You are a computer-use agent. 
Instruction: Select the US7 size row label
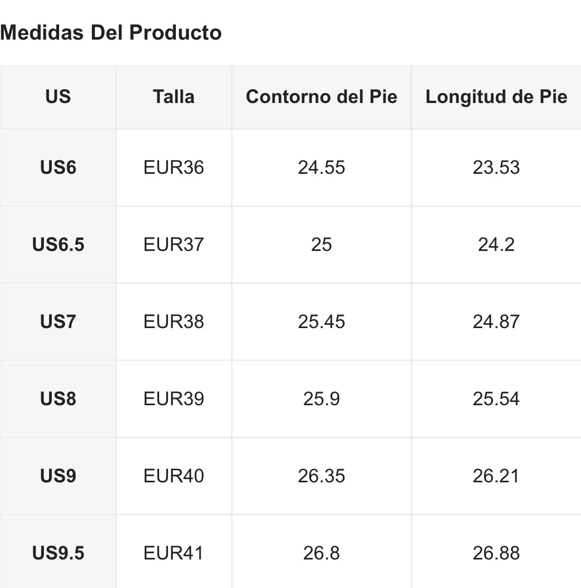[58, 322]
